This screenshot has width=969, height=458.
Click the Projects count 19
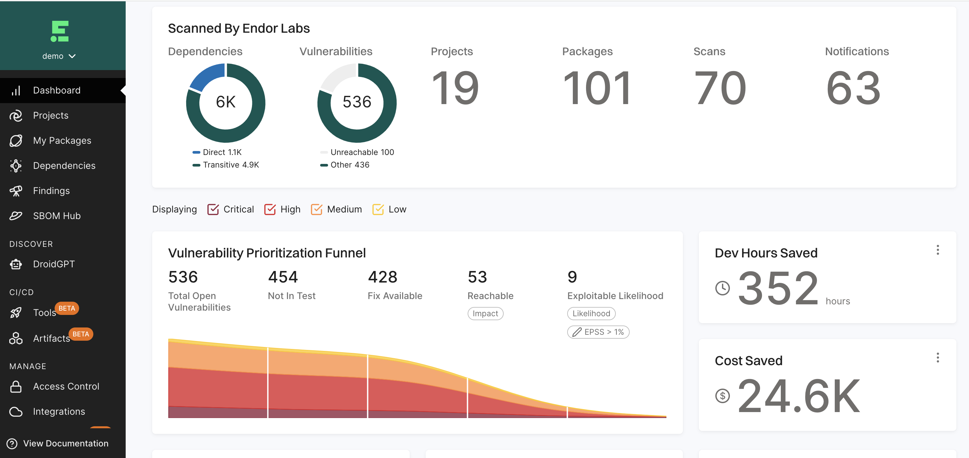tap(455, 89)
